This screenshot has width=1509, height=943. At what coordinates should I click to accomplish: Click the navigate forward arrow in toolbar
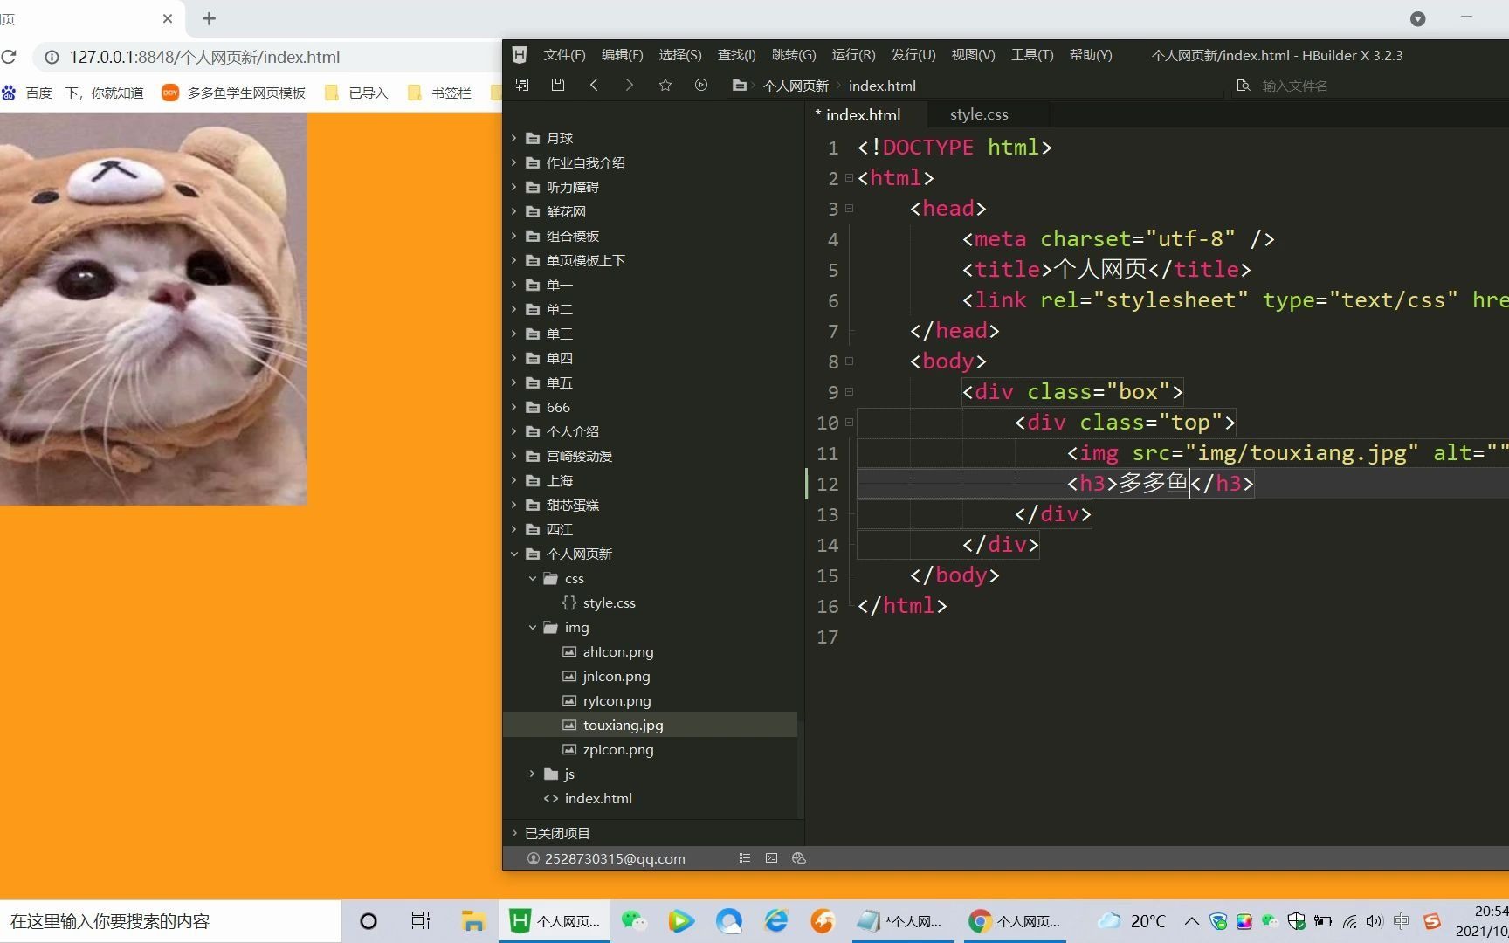629,85
